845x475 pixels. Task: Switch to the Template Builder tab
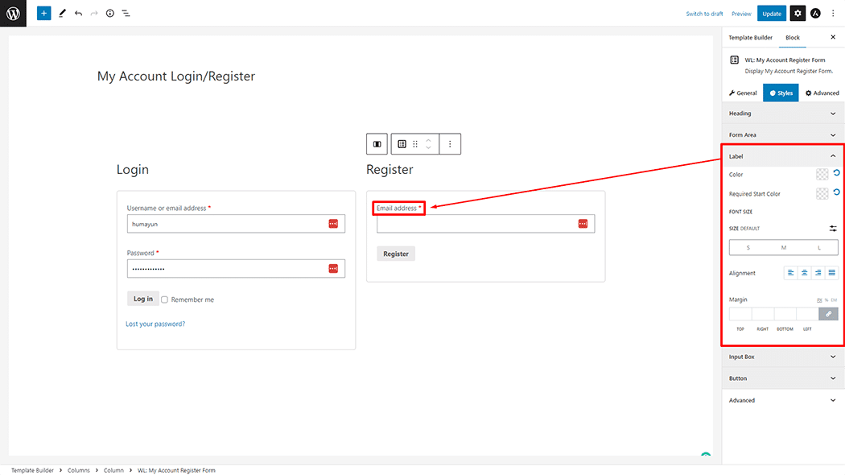pyautogui.click(x=750, y=37)
